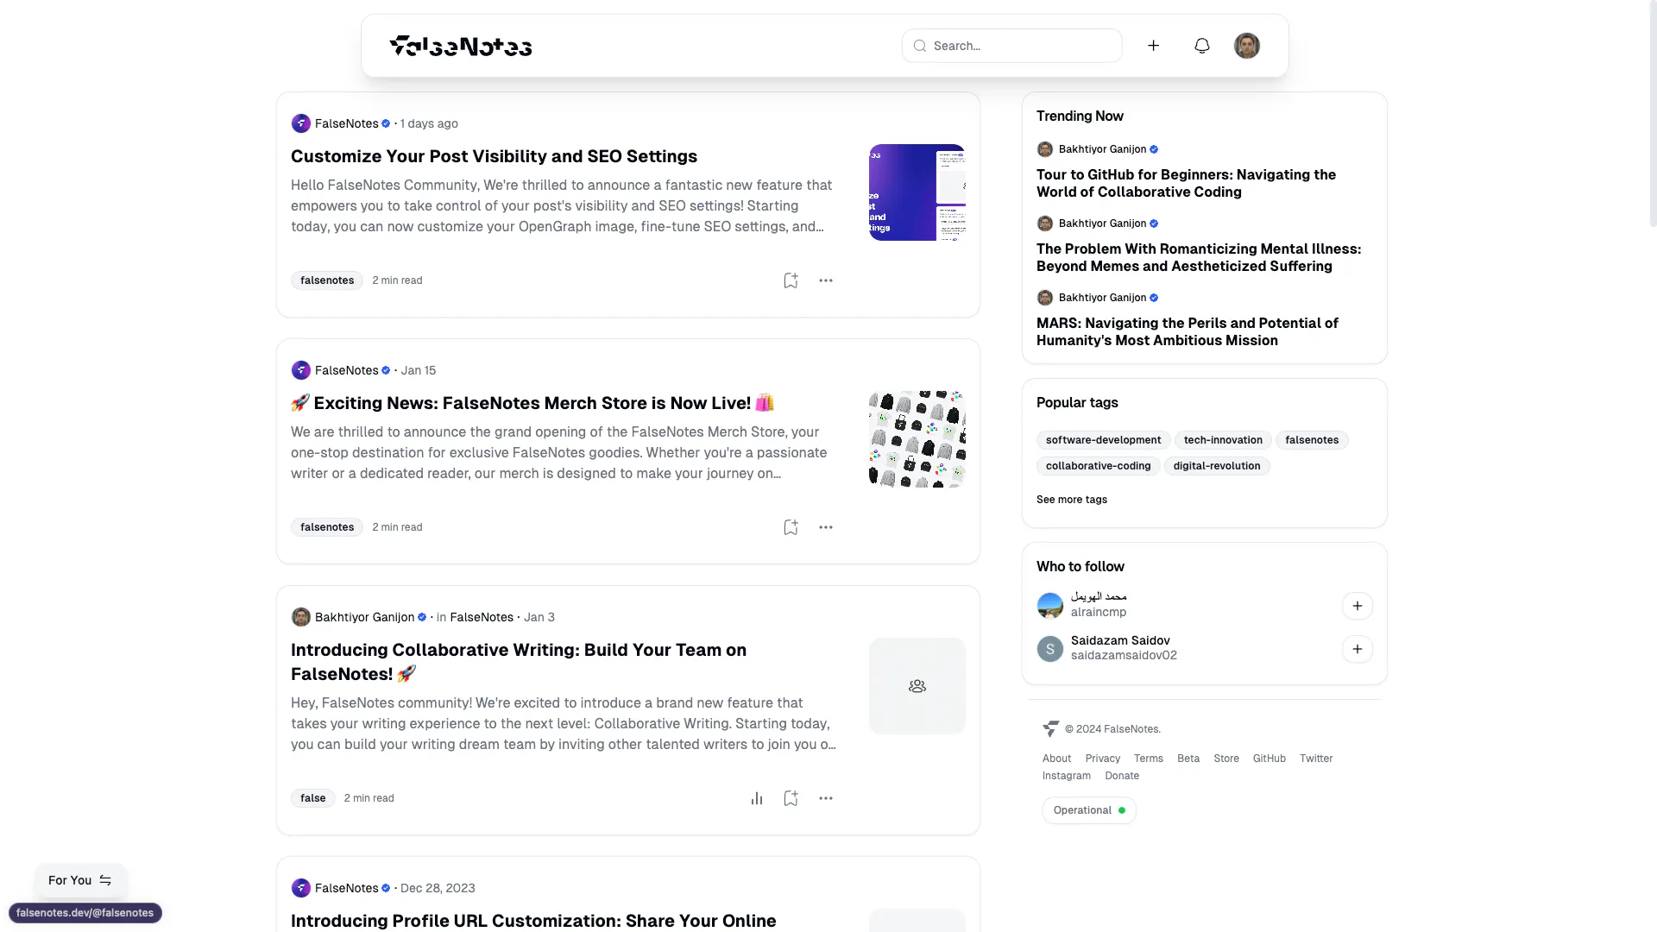Open the Exciting News Merch Store article
The width and height of the screenshot is (1657, 932).
(x=532, y=403)
